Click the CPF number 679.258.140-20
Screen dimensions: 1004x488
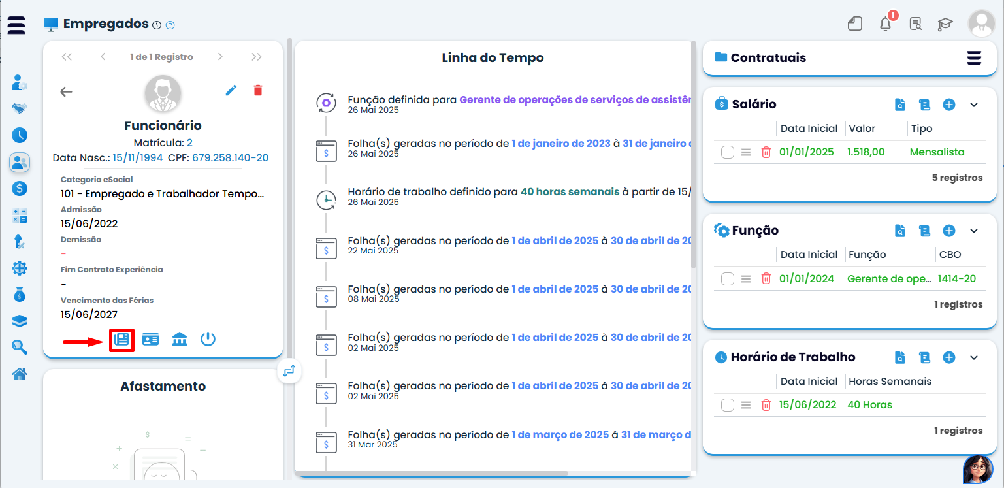230,158
